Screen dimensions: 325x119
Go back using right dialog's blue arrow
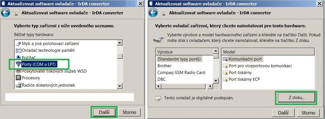click(153, 13)
